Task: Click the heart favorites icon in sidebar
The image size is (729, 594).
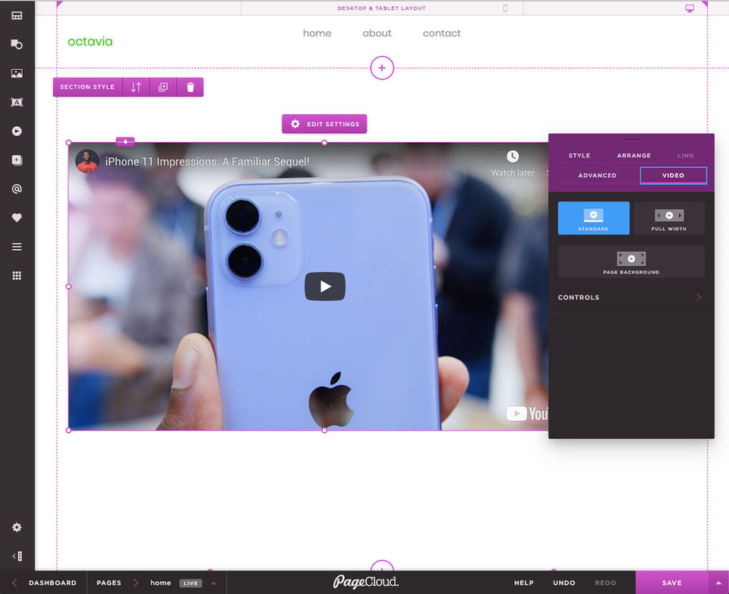Action: click(x=17, y=218)
